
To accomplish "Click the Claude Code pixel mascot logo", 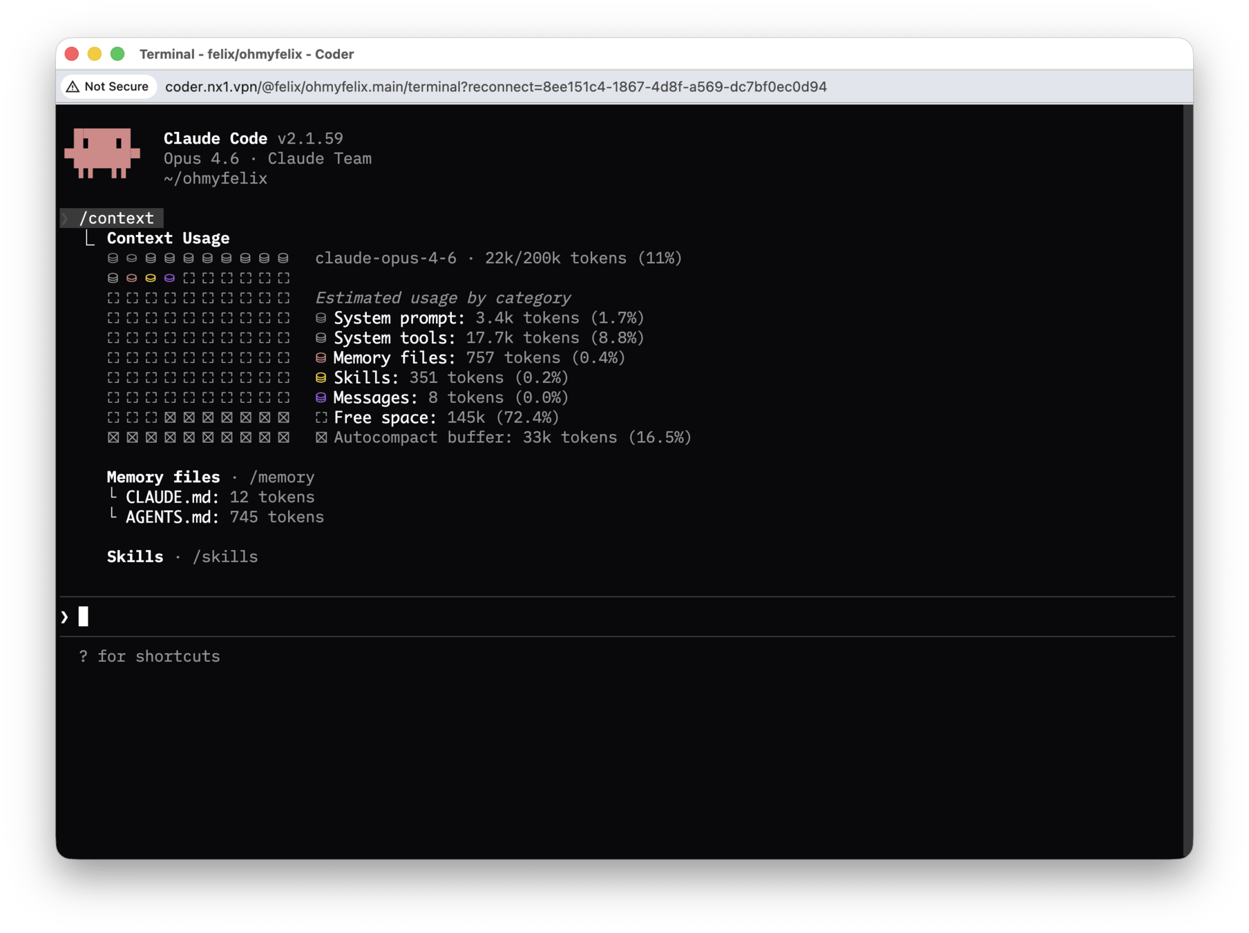I will (102, 153).
